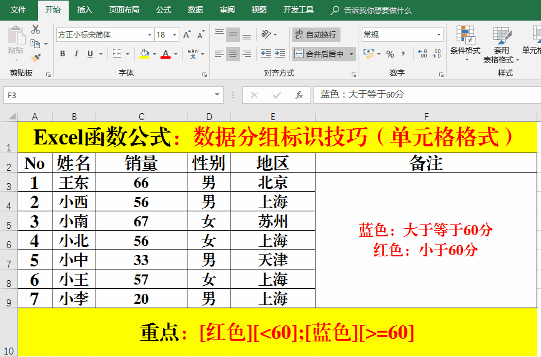Open 字体 group dialog launcher

coord(205,74)
